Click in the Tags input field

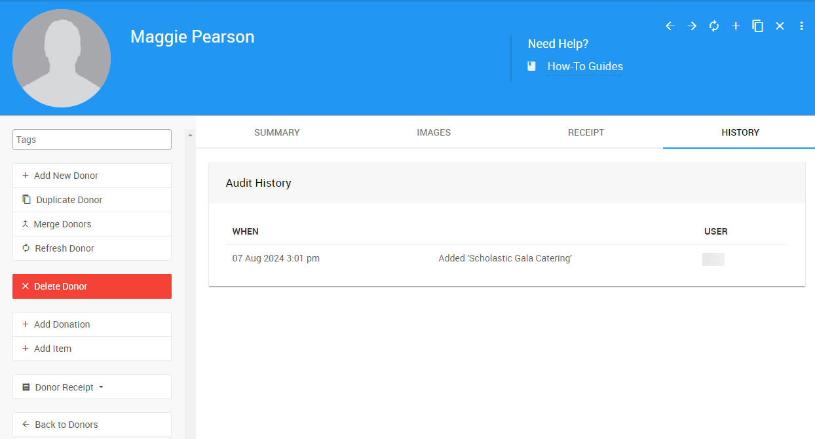[92, 140]
